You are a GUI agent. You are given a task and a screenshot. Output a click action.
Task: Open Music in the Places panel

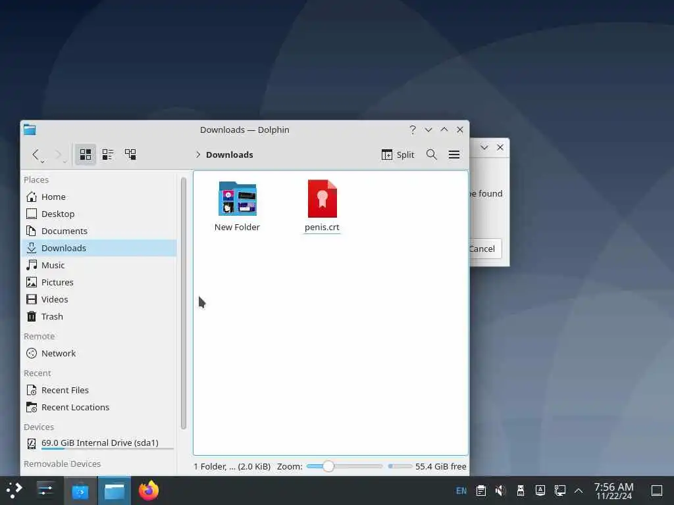(99, 266)
